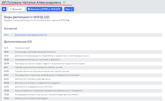Click heading Виды деятельности ОКВЭД (22)
This screenshot has width=165, height=101.
click(x=27, y=17)
